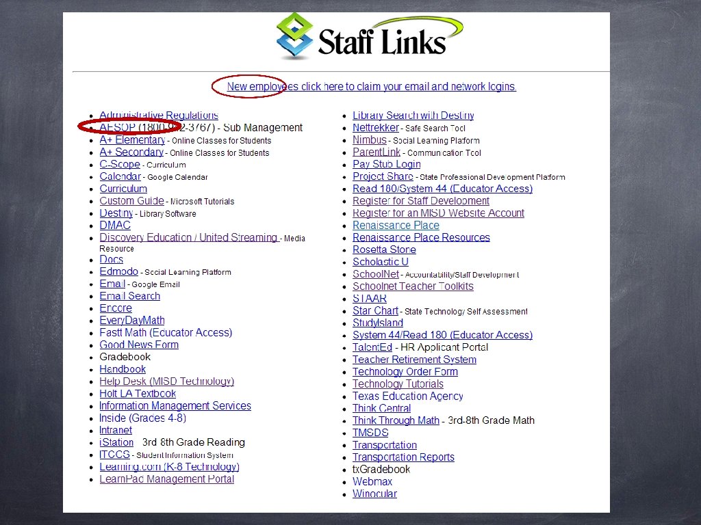Open the Think Central link
Viewport: 701px width, 525px height.
[381, 408]
